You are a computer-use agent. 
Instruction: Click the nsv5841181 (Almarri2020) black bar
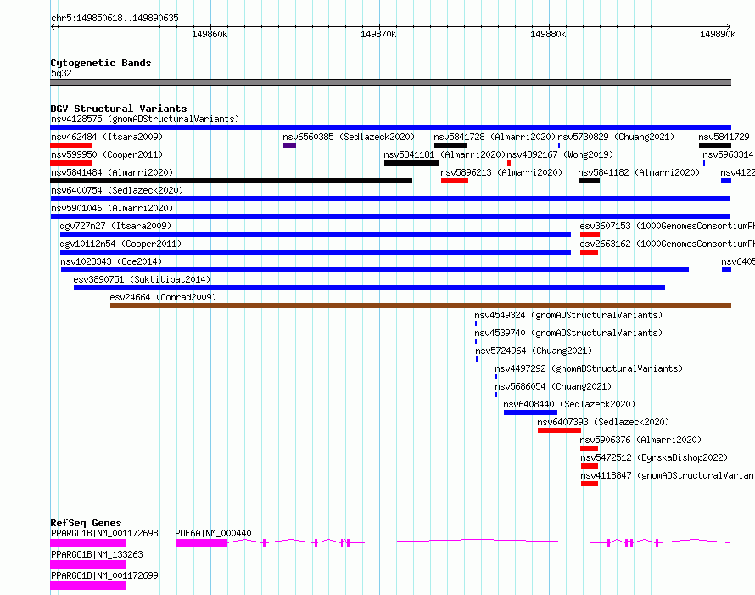pos(411,163)
